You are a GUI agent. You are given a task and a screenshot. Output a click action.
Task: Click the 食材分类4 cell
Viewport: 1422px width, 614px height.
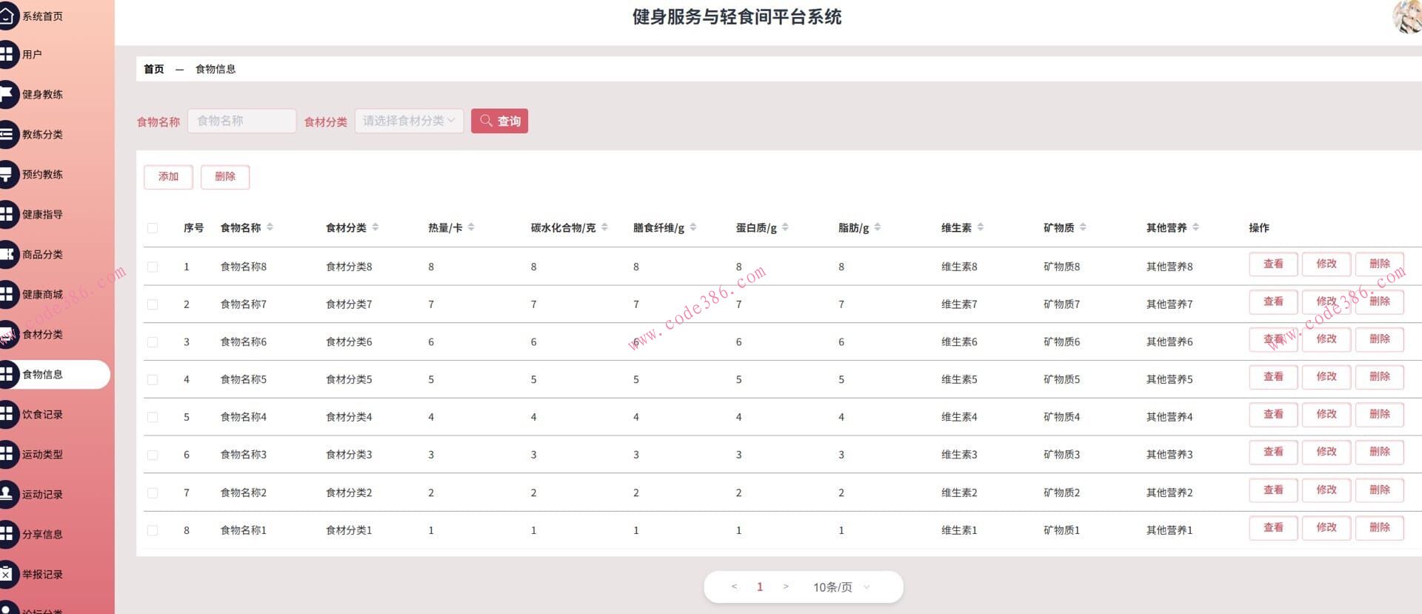click(349, 417)
